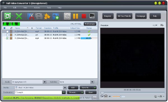
Task: Toggle the CUDA acceleration icon
Action: pos(92,16)
